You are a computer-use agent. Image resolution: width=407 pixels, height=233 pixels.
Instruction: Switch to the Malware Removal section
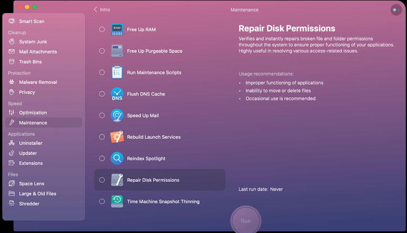click(38, 82)
